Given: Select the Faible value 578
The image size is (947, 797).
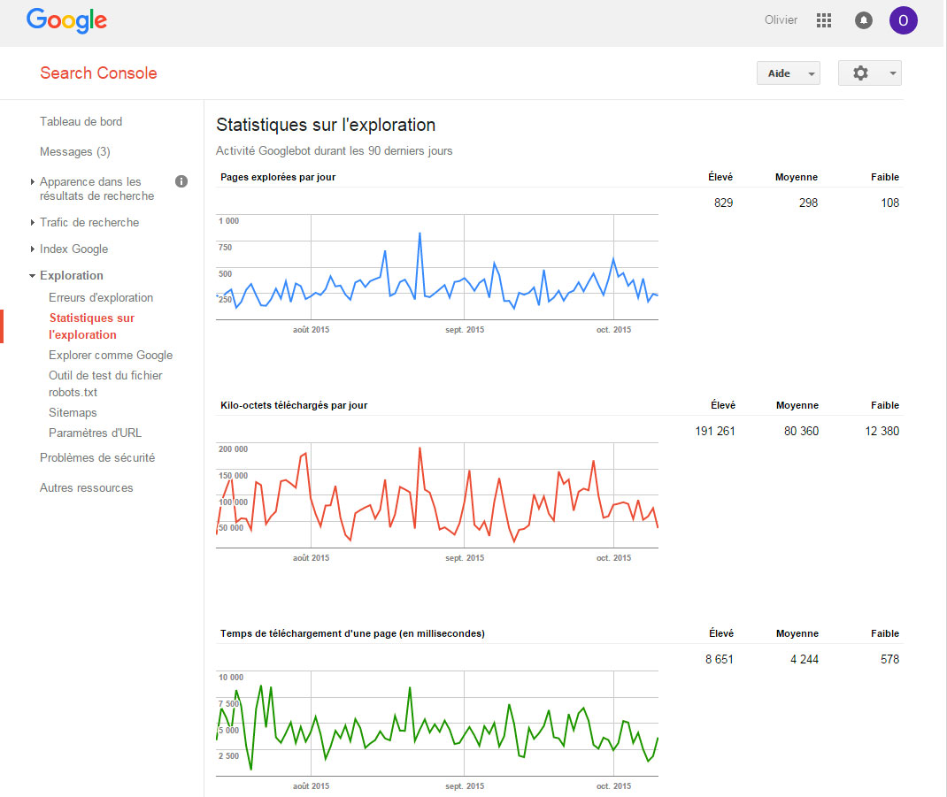Looking at the screenshot, I should [x=889, y=659].
